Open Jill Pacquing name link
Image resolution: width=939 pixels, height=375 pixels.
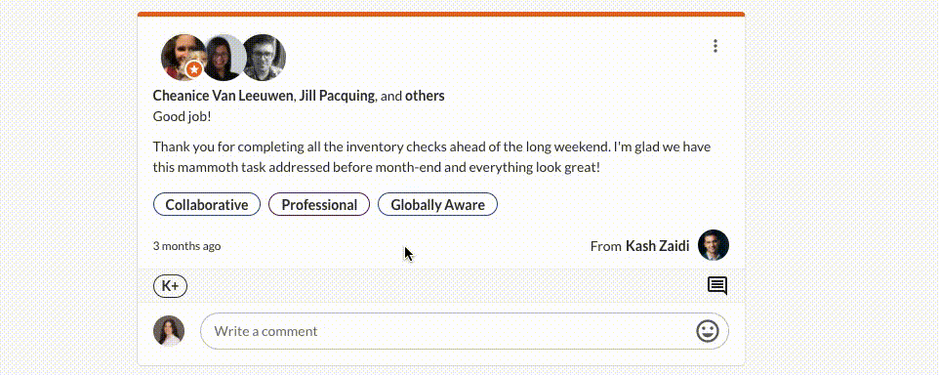(337, 96)
